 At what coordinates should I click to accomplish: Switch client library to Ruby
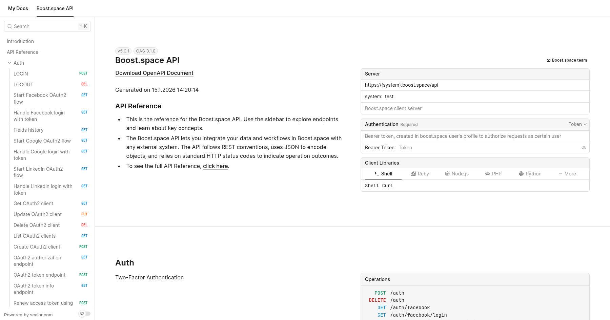420,174
